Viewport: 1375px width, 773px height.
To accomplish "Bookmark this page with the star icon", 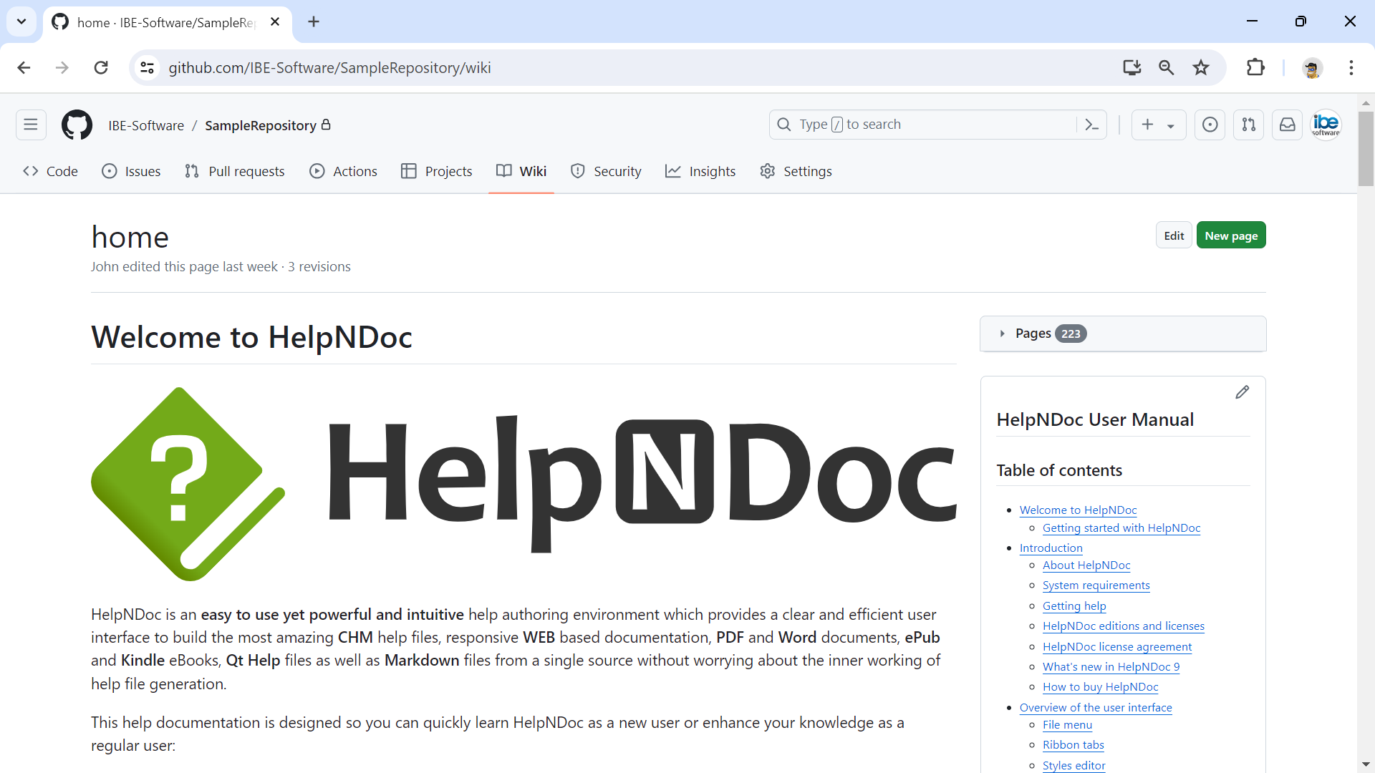I will click(x=1201, y=67).
